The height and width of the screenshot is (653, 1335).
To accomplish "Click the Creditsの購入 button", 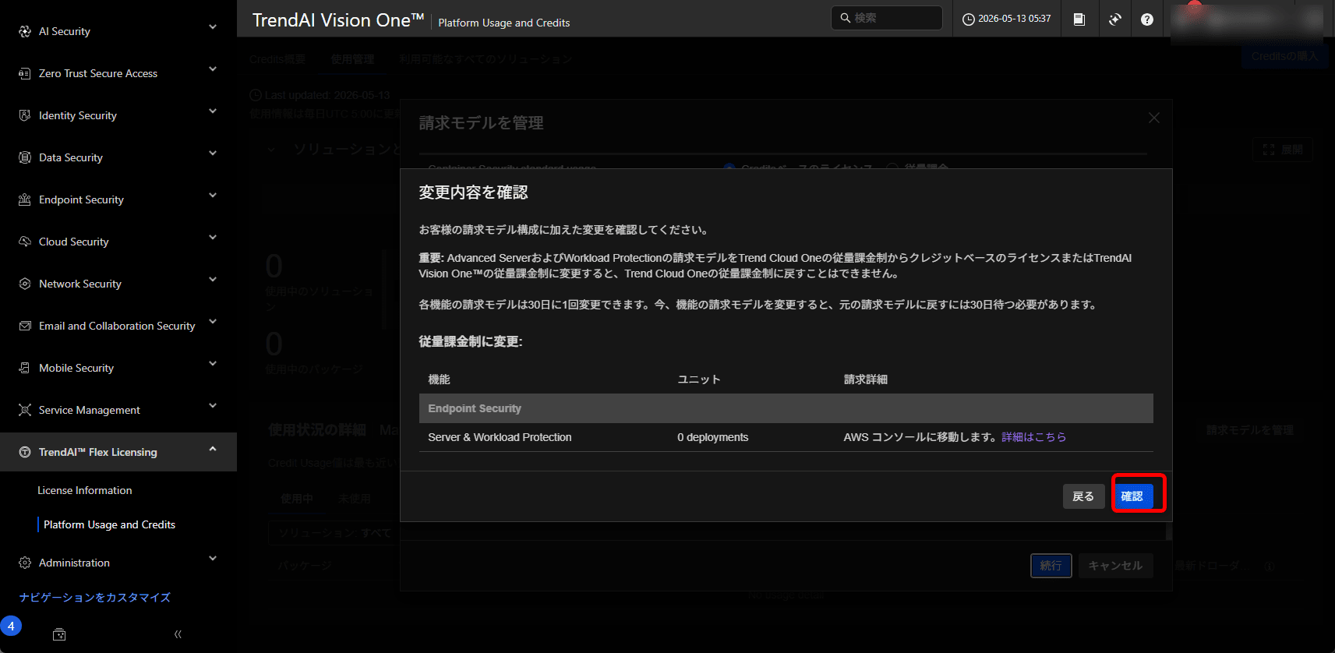I will click(x=1284, y=56).
